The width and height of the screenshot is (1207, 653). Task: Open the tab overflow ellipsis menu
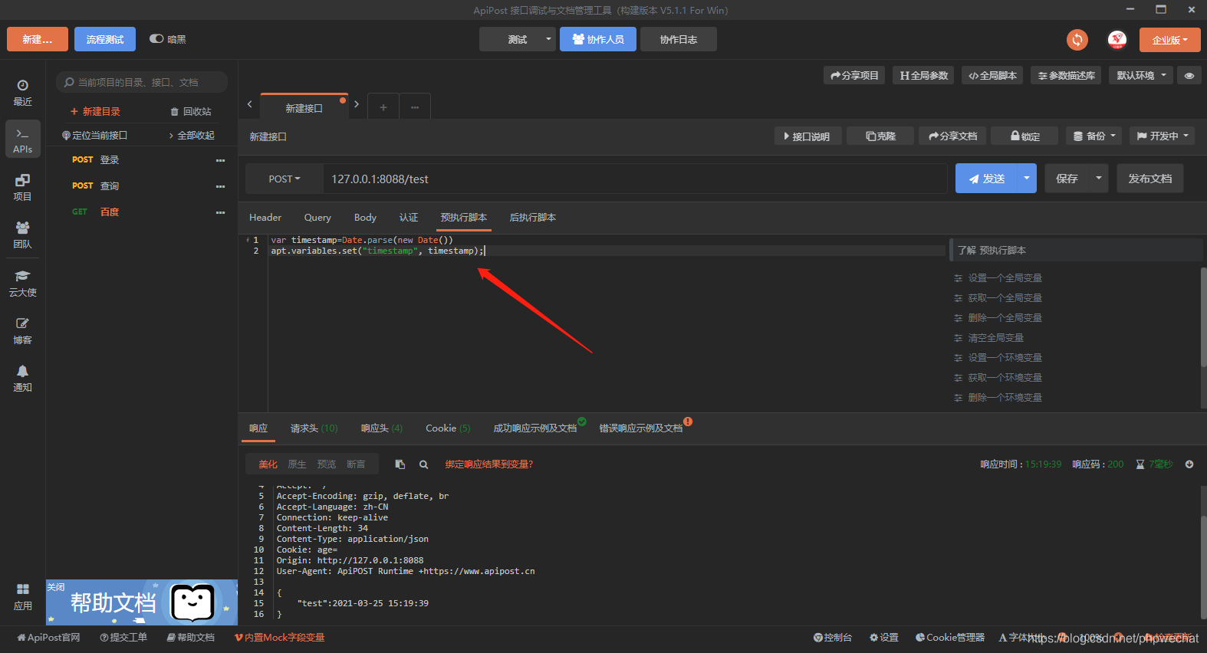coord(415,107)
